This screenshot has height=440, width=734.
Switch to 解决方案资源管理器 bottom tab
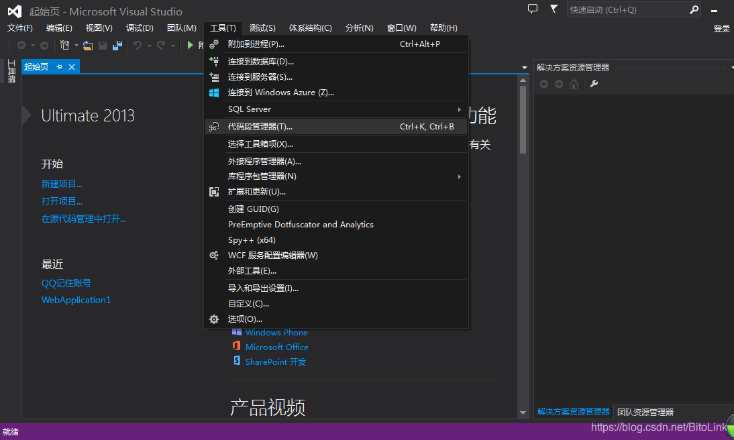click(x=574, y=411)
